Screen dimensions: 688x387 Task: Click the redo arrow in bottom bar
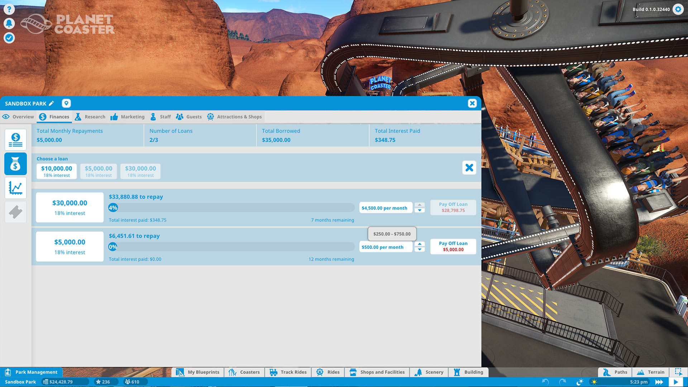click(x=562, y=382)
